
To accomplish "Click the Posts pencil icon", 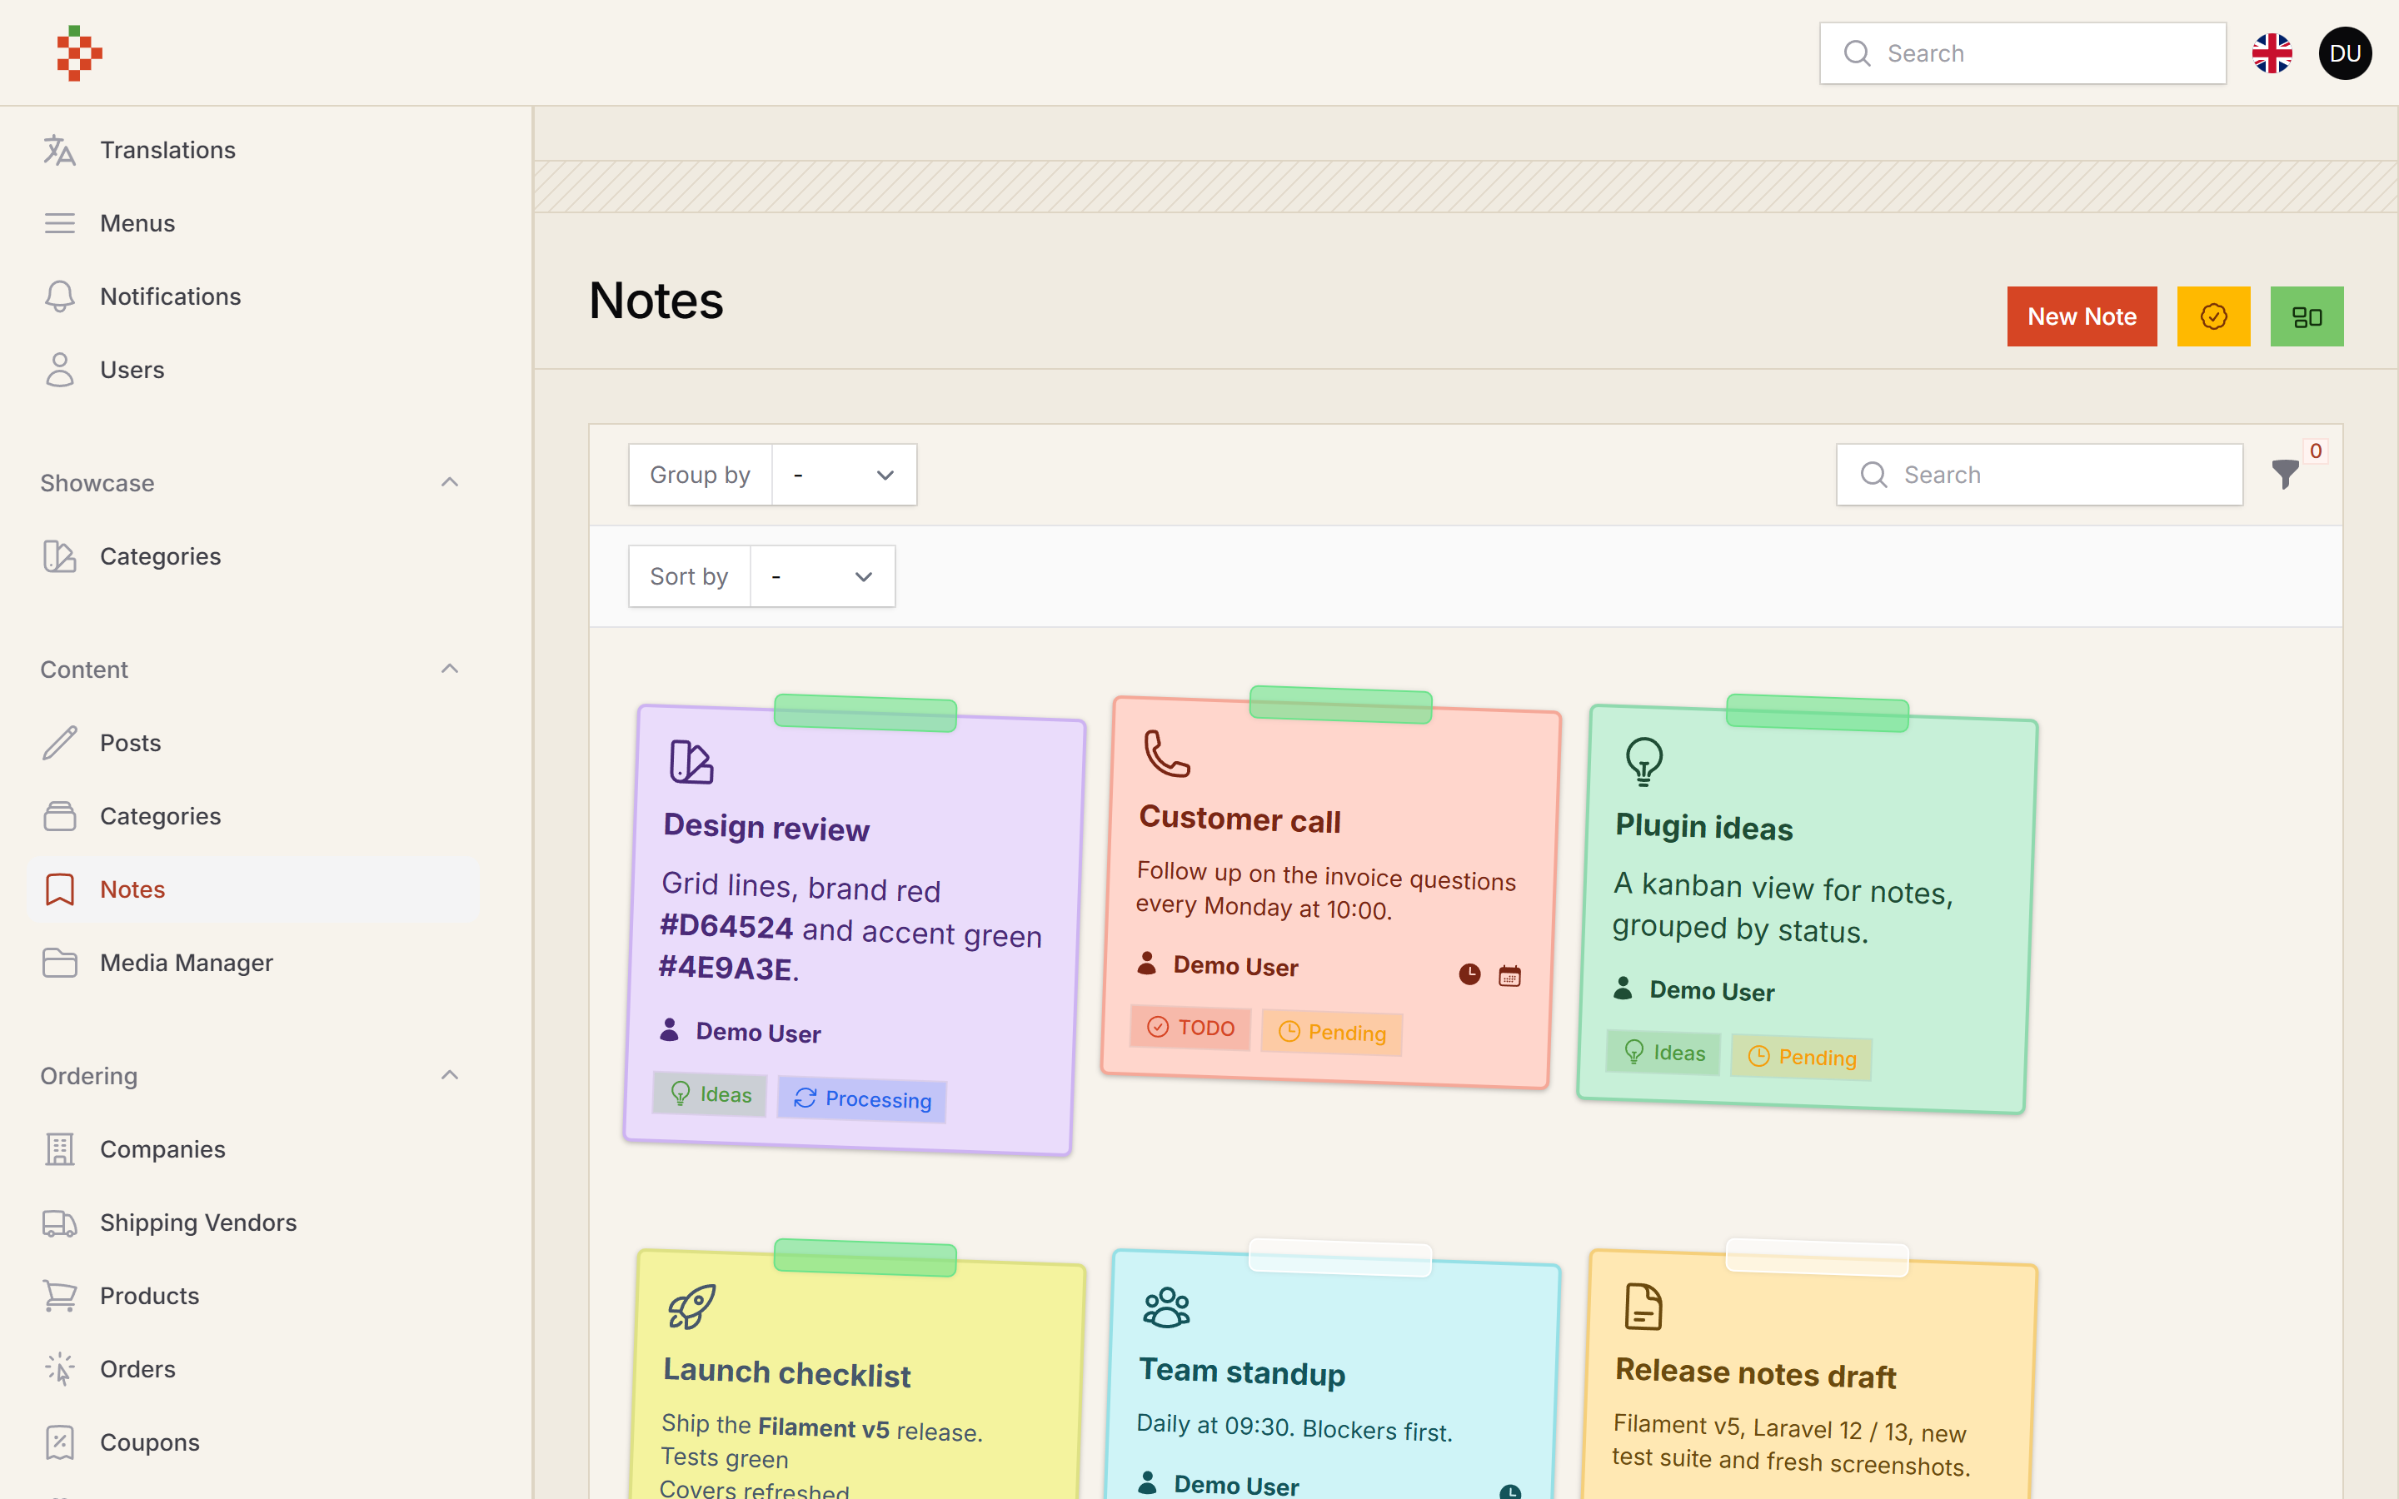I will pyautogui.click(x=59, y=743).
